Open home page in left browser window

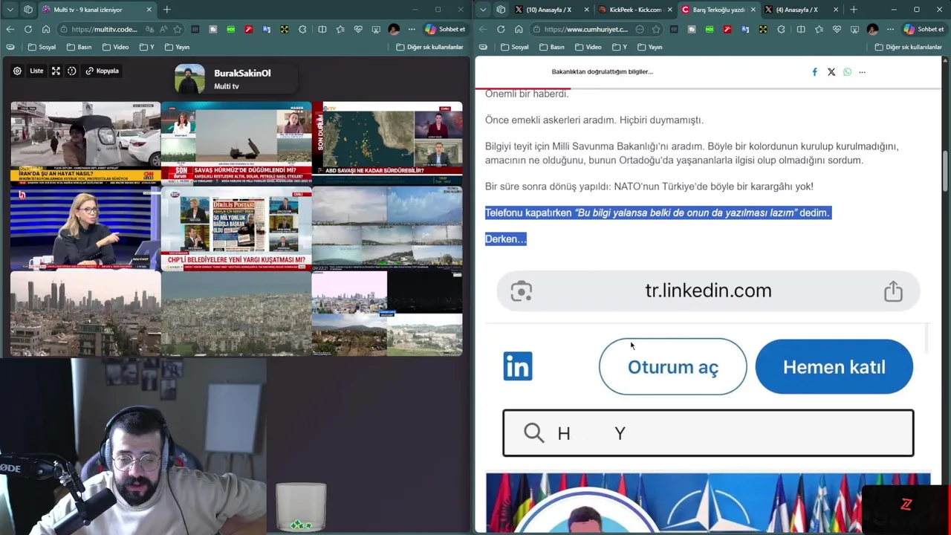[x=45, y=29]
